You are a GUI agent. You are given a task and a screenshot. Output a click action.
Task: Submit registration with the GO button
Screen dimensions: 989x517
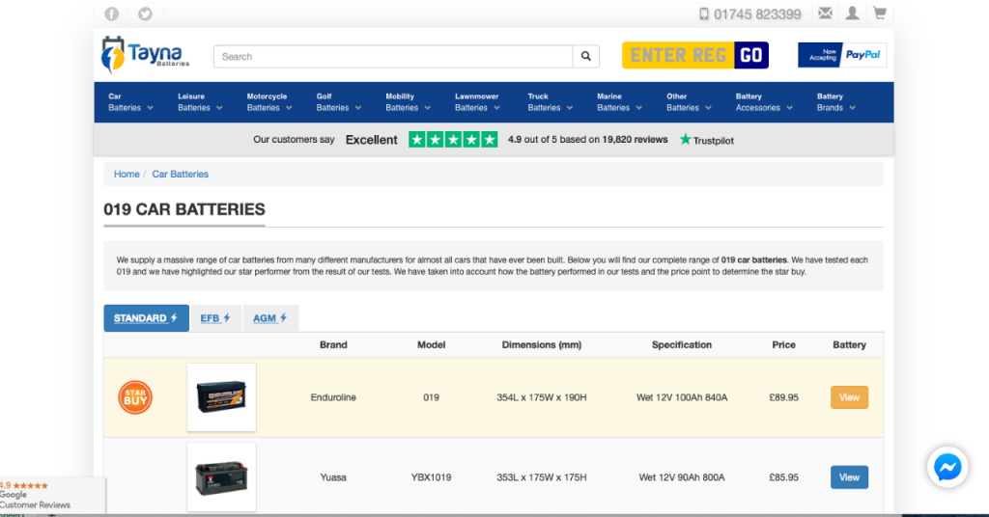[x=751, y=55]
